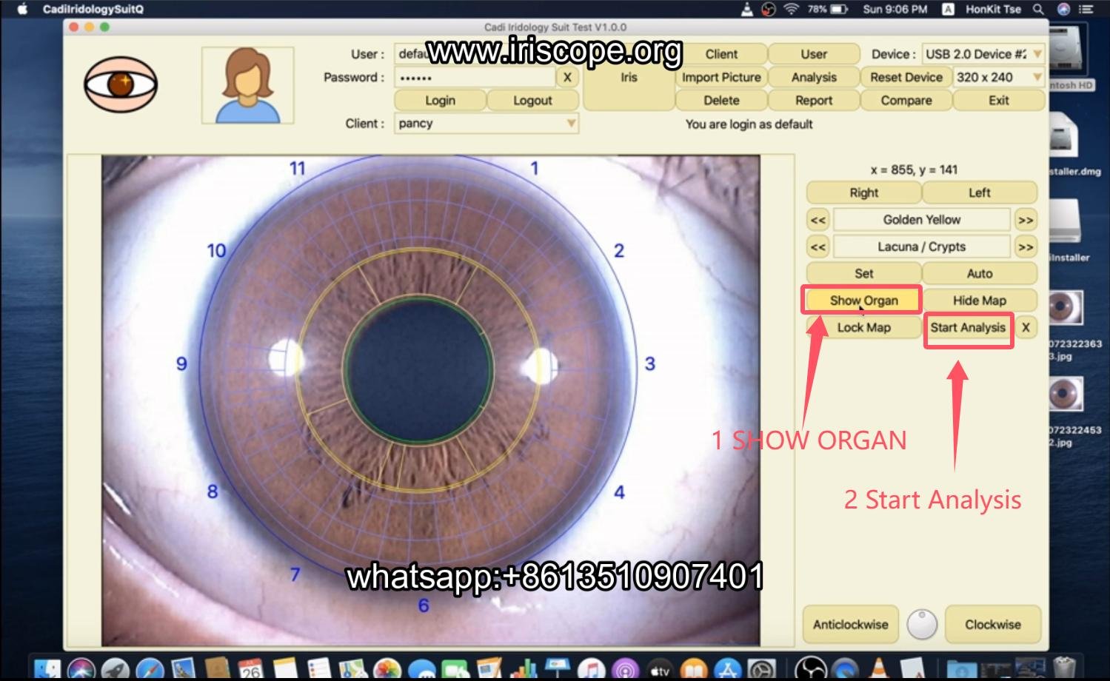Click the Login button
This screenshot has height=681, width=1110.
[x=440, y=100]
